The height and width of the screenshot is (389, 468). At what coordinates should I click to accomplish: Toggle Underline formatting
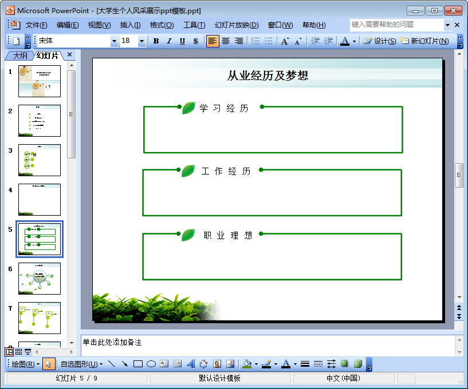pos(182,41)
